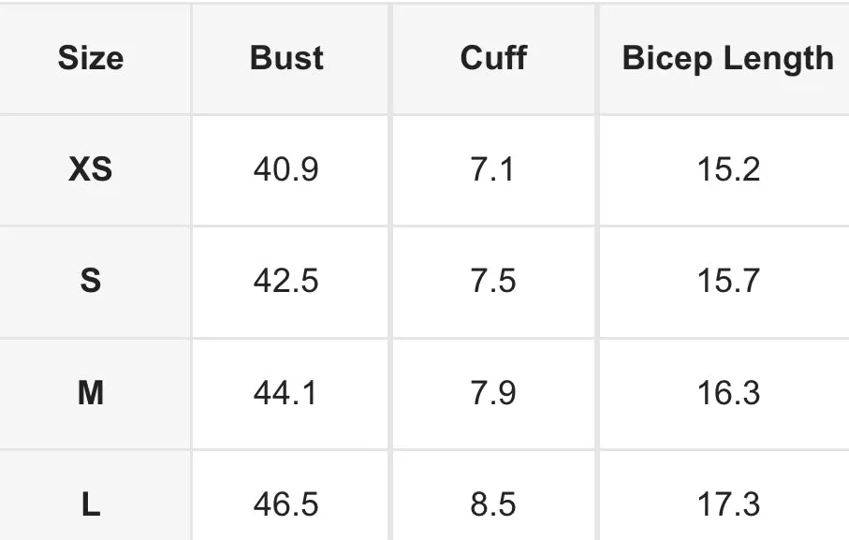Click the Size column header
Screen dimensions: 849x540
tap(91, 58)
